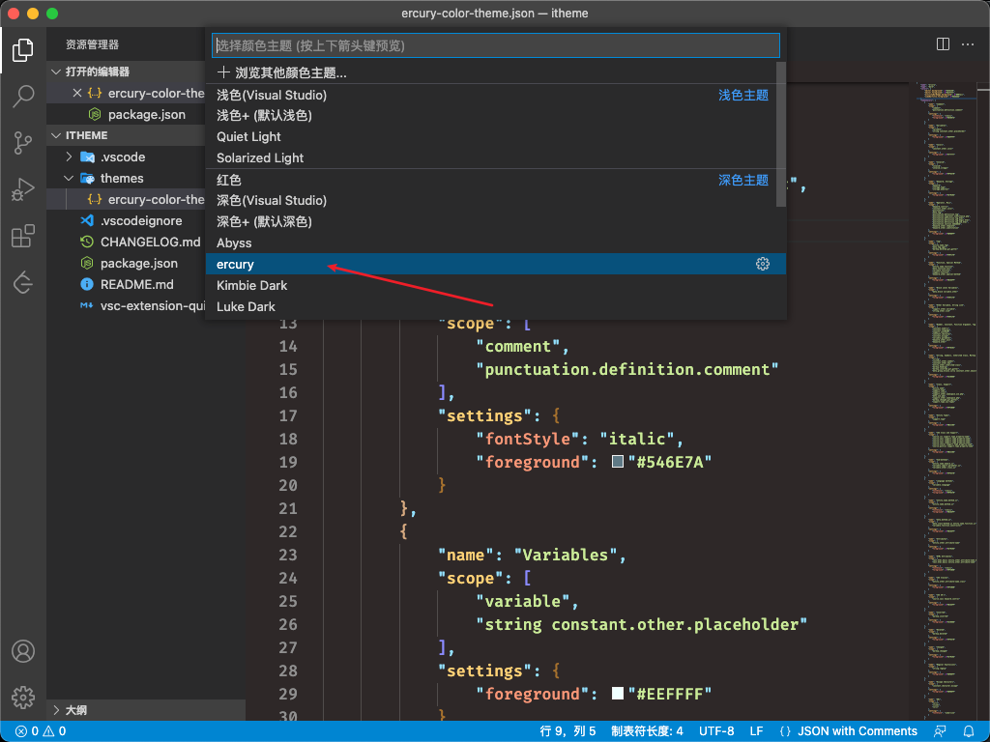Viewport: 990px width, 742px height.
Task: Select 浅色+ (默认浅色) theme
Action: 496,116
